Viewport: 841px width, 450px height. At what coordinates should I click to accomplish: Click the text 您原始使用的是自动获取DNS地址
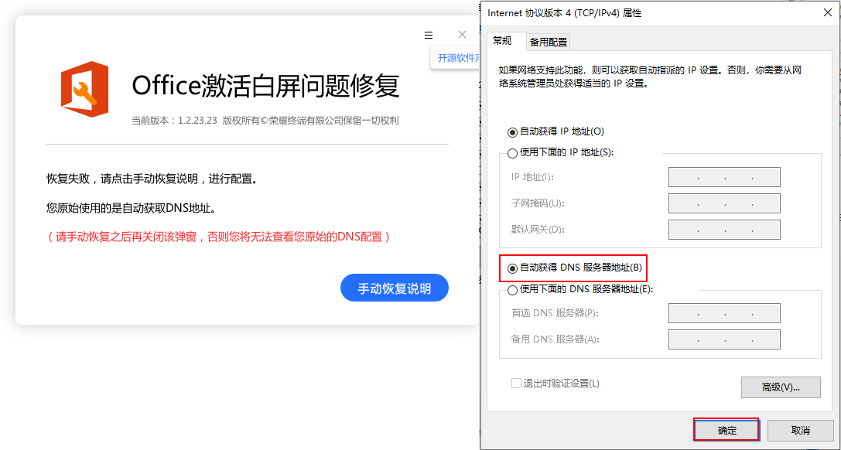(132, 207)
